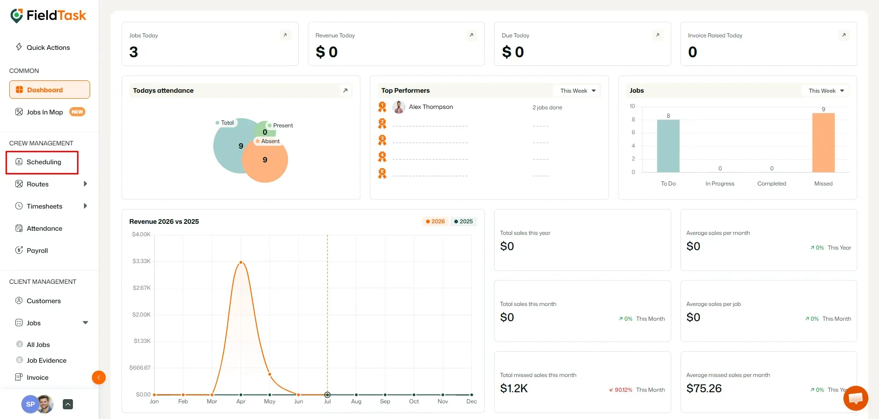Viewport: 879px width, 419px height.
Task: Open Top Performers This Week dropdown
Action: tap(578, 91)
